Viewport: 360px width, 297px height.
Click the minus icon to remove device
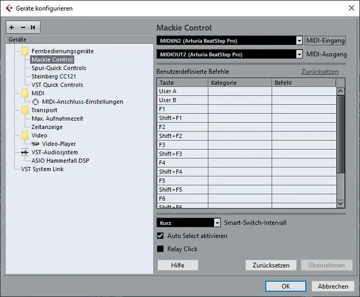pyautogui.click(x=23, y=27)
